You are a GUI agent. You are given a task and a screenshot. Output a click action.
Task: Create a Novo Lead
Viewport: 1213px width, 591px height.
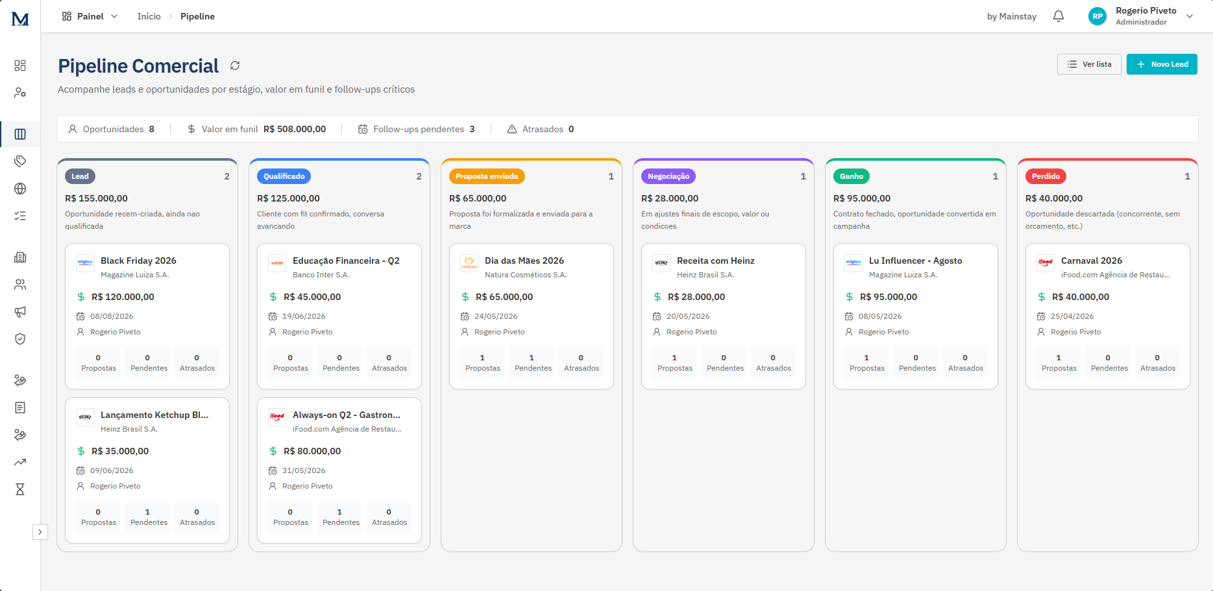point(1162,64)
